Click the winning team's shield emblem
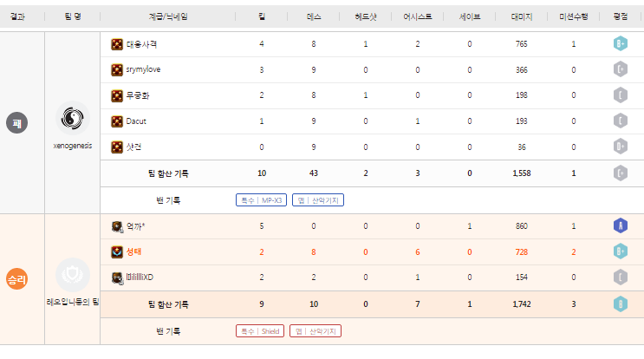Screen dimensions: 644x359 click(73, 275)
